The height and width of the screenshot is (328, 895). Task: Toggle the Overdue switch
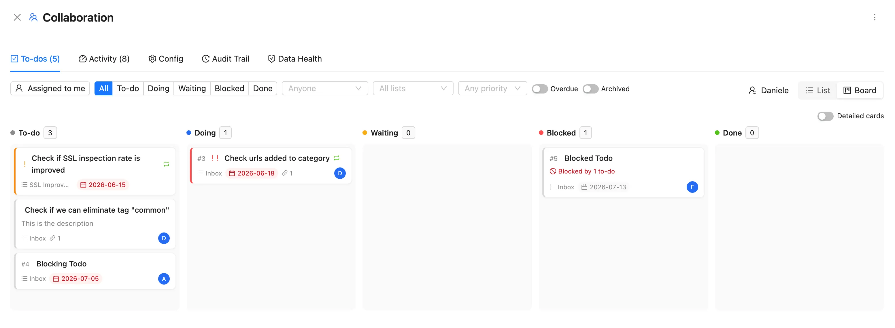click(x=540, y=89)
